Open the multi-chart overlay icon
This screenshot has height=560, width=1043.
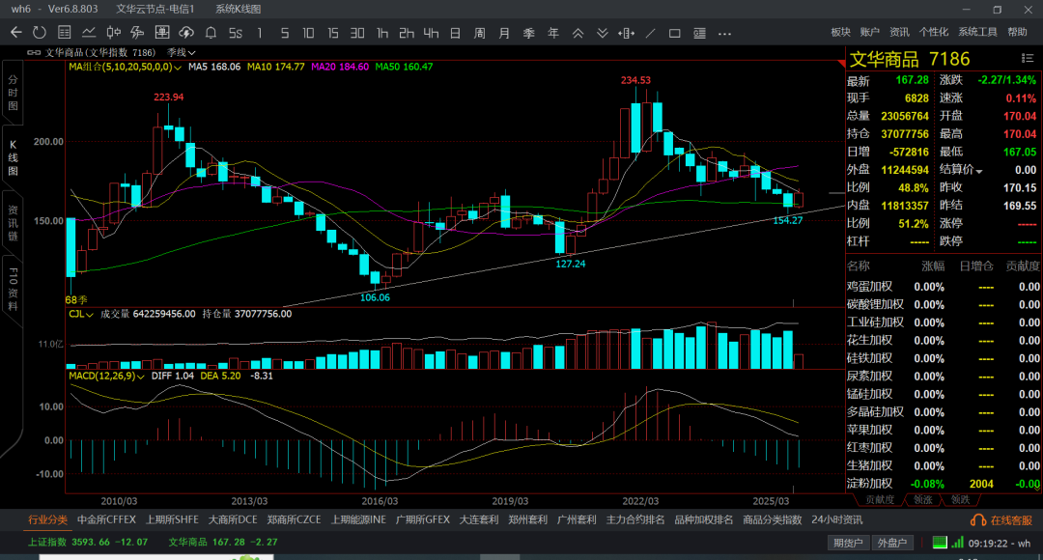(138, 33)
